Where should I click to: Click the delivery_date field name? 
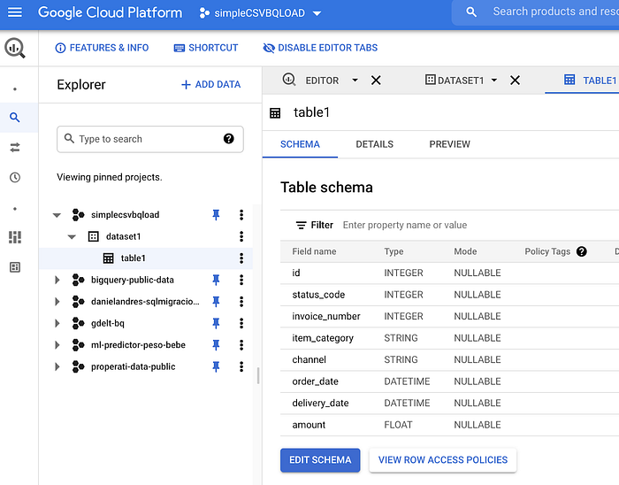tap(320, 404)
